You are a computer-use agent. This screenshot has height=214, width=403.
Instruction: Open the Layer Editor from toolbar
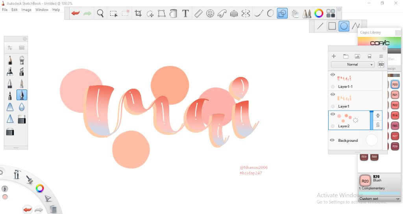295,13
